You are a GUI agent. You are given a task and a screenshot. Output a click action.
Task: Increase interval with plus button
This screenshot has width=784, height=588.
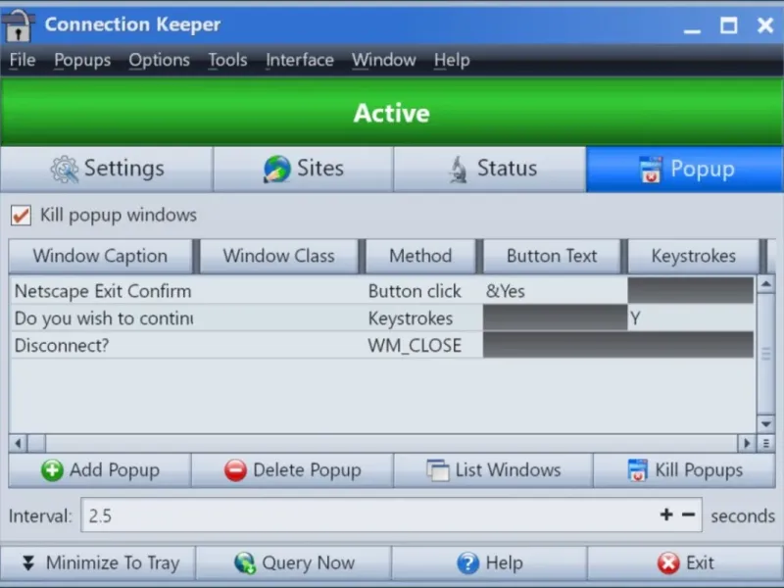pyautogui.click(x=666, y=514)
